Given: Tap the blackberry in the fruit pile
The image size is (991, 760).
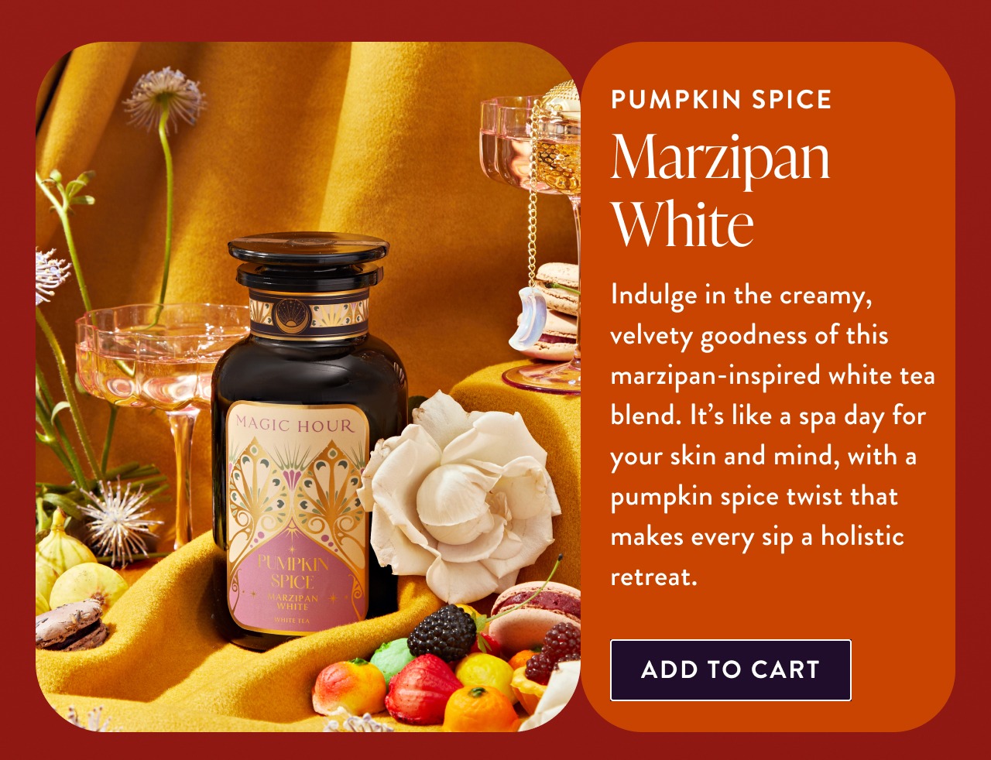Looking at the screenshot, I should click(x=442, y=632).
